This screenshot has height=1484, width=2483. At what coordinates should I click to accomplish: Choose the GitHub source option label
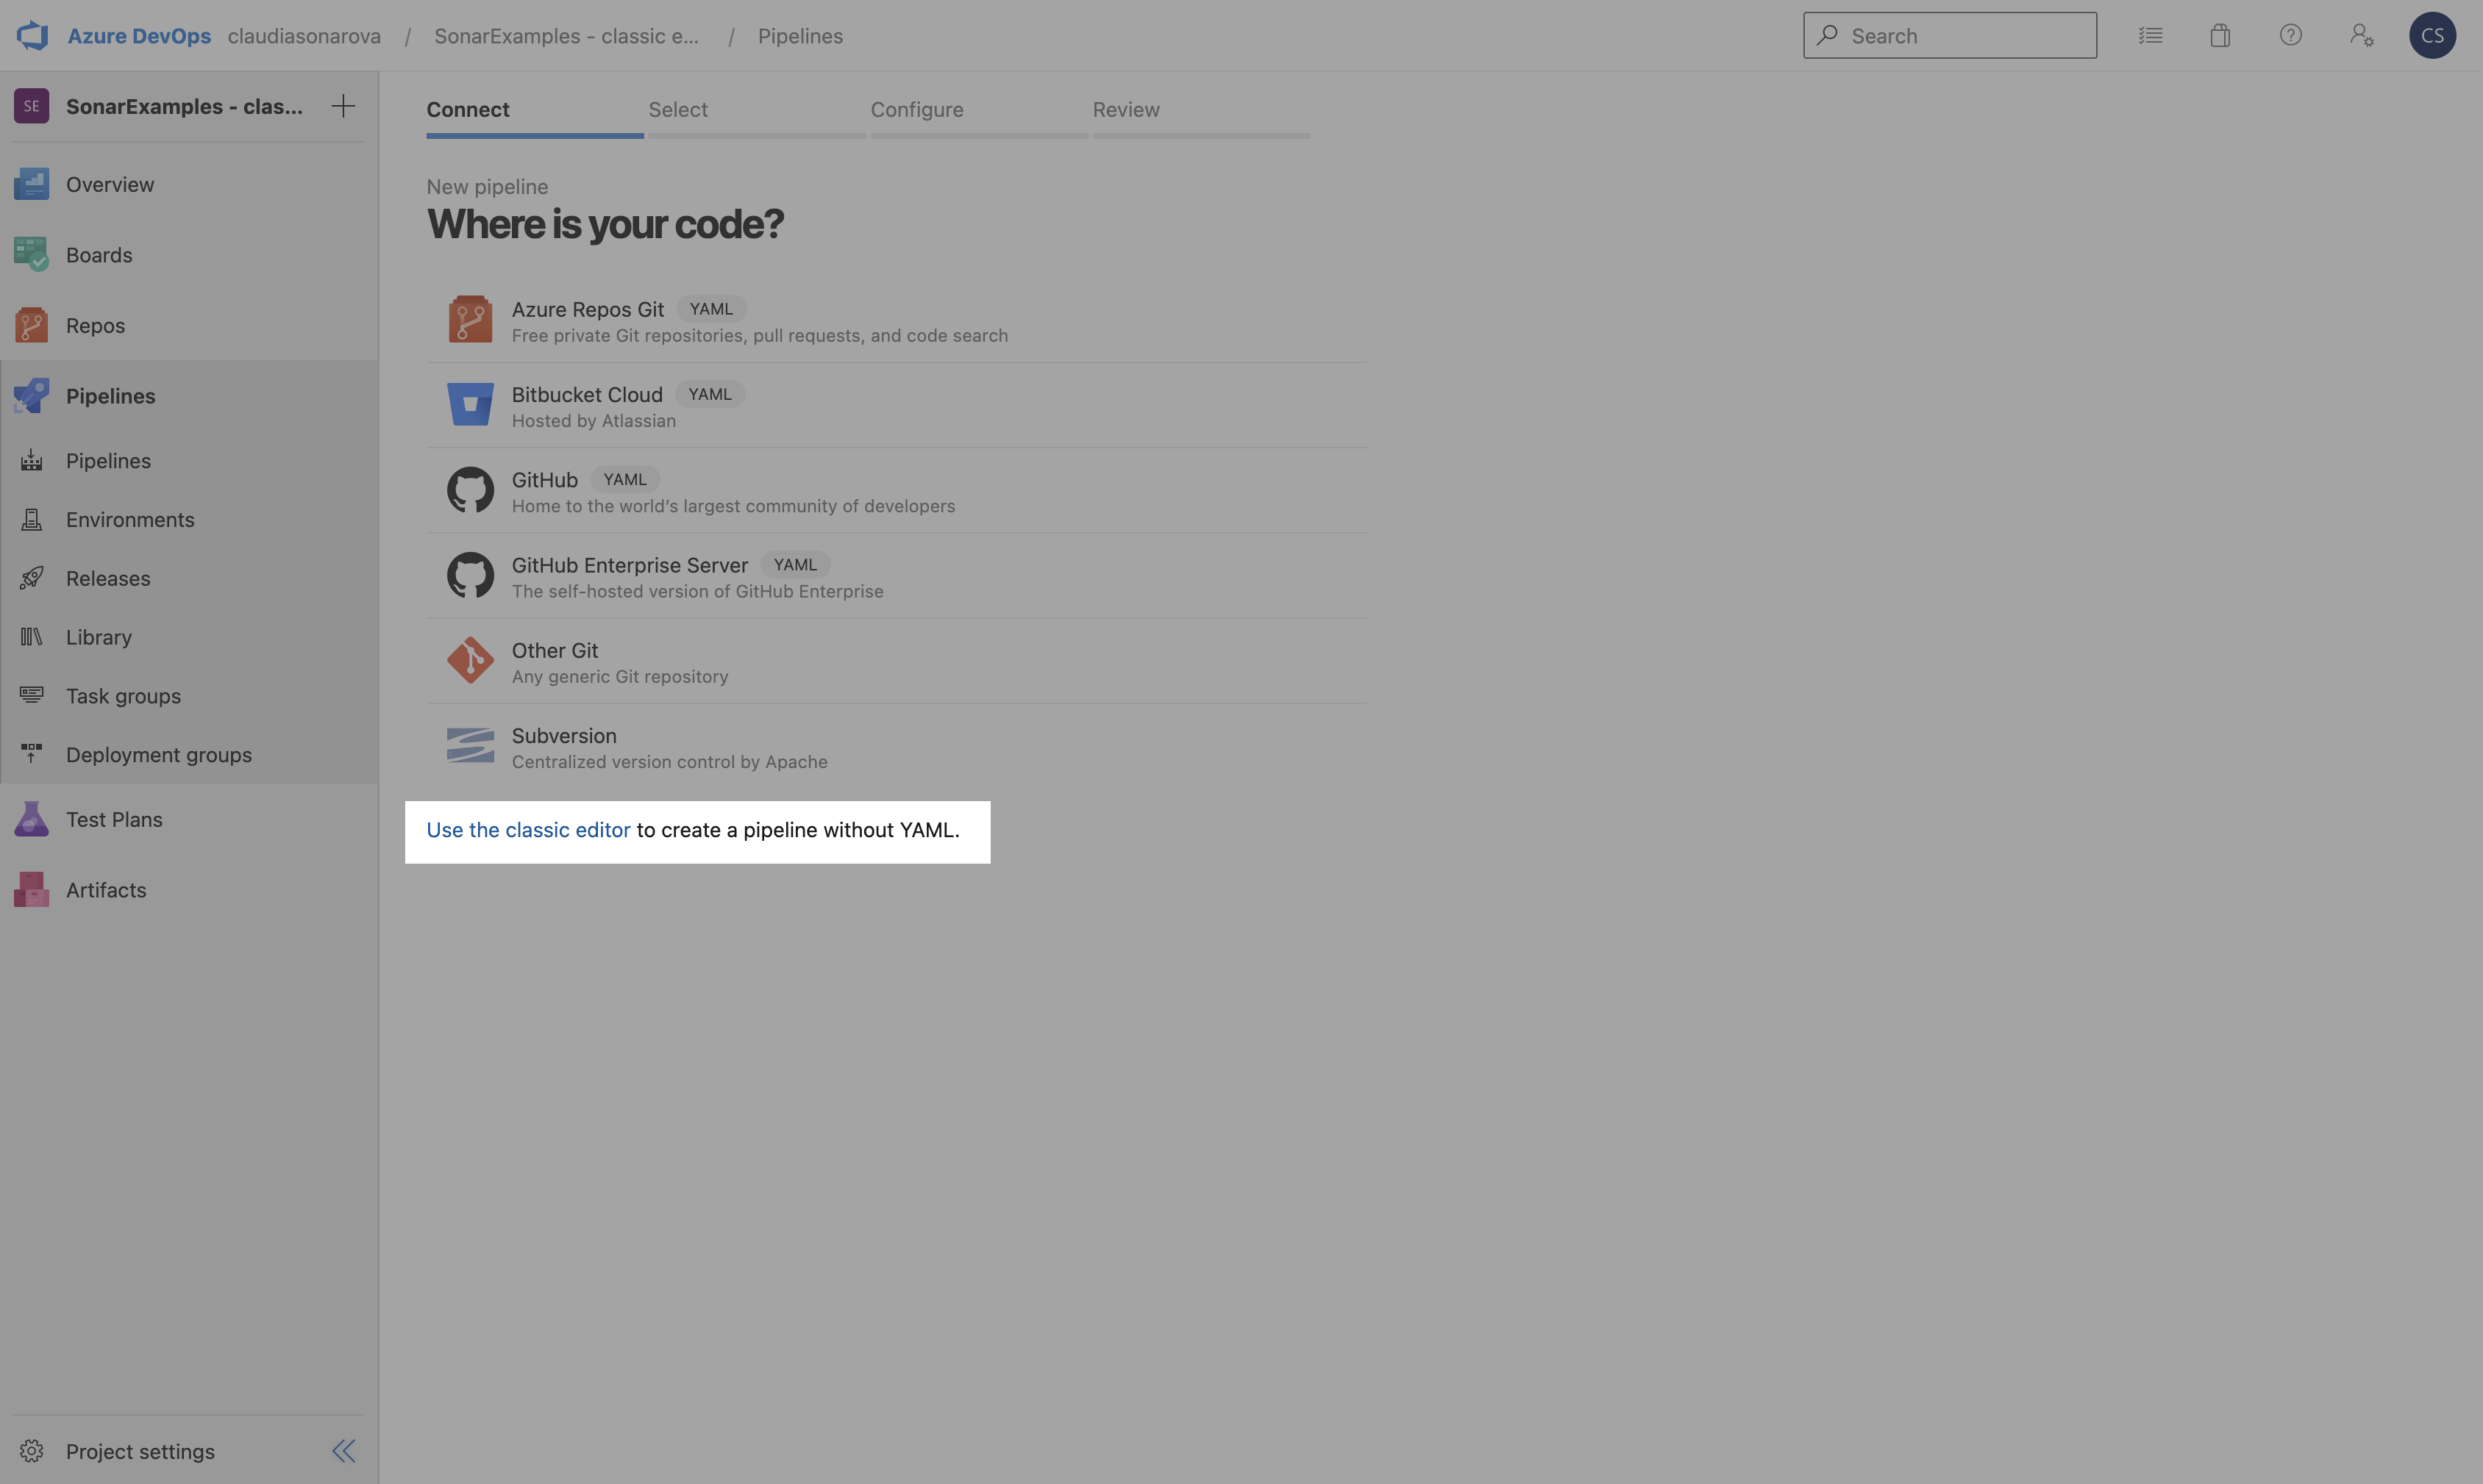pyautogui.click(x=544, y=480)
